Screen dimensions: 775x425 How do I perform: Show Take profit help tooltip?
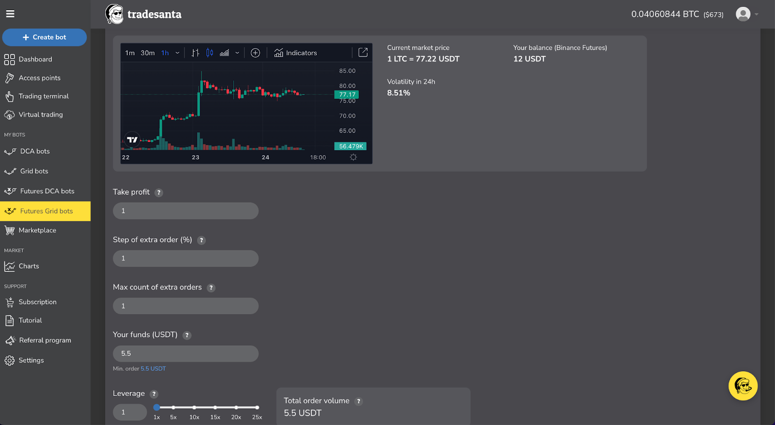tap(159, 192)
